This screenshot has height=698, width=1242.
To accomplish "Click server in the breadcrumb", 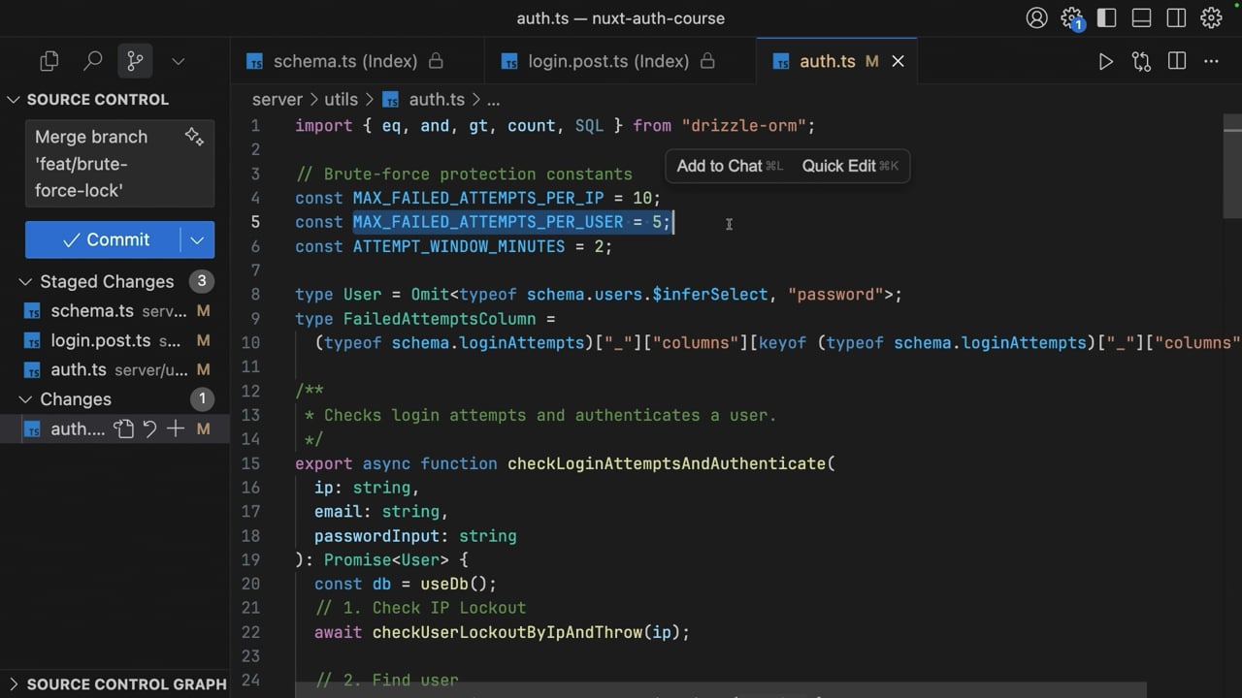I will coord(278,99).
